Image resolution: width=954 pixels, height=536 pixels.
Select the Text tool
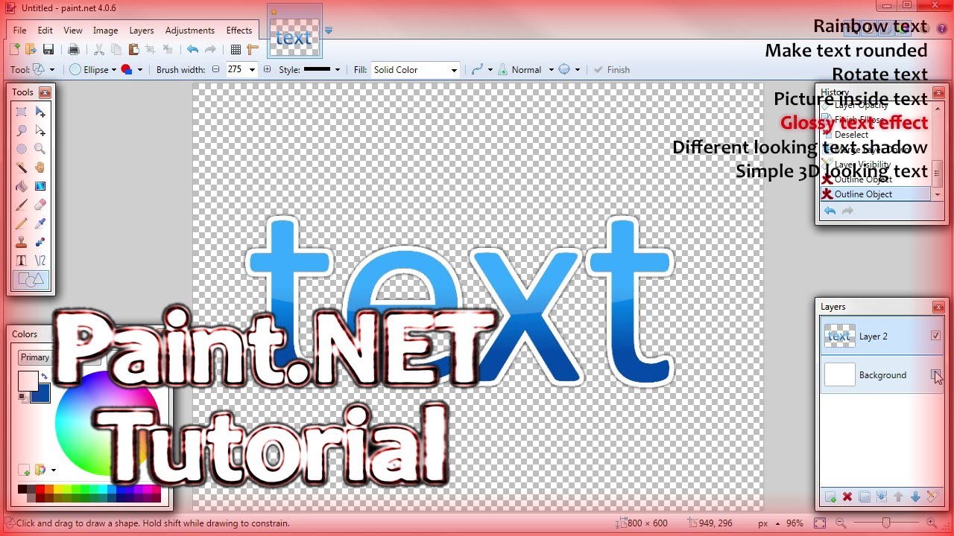point(22,261)
